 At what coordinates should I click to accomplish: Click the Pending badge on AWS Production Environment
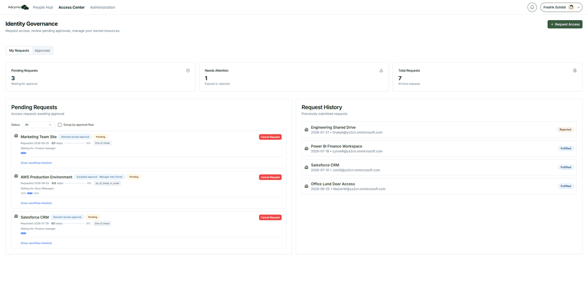[134, 177]
